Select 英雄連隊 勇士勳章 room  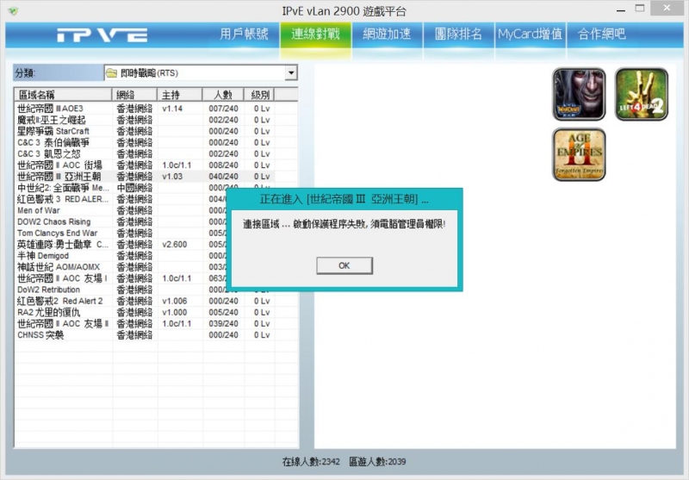pyautogui.click(x=121, y=245)
